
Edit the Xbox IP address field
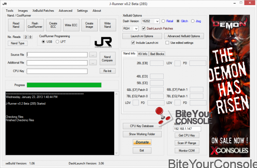tap(187, 129)
